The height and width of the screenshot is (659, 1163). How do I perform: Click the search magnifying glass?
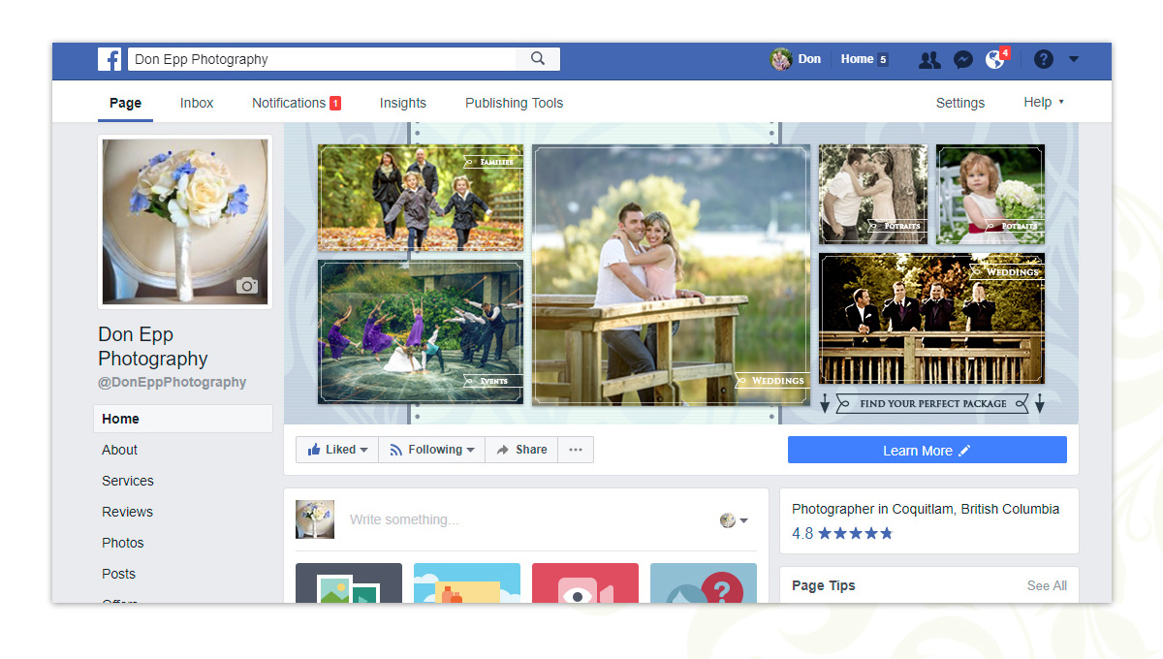point(537,58)
